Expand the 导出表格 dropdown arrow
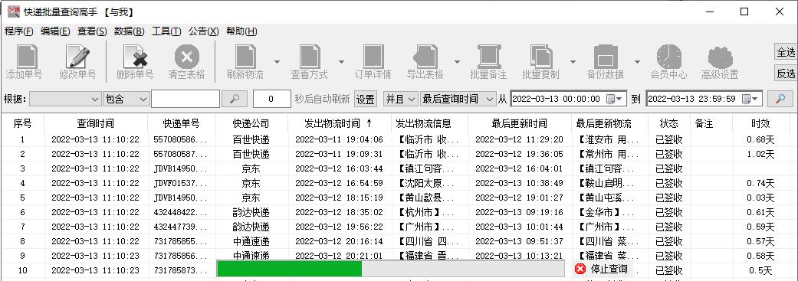 click(x=457, y=61)
